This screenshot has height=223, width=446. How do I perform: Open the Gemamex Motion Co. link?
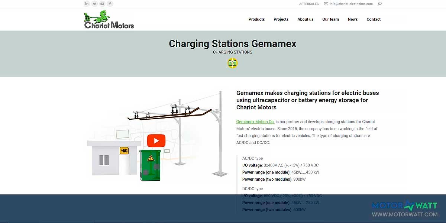255,122
